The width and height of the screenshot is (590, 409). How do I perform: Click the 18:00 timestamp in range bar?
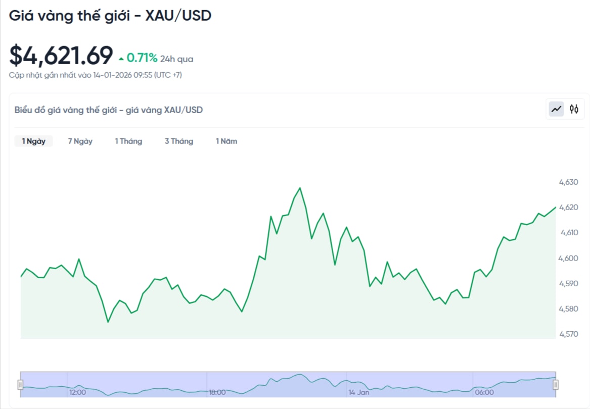217,392
